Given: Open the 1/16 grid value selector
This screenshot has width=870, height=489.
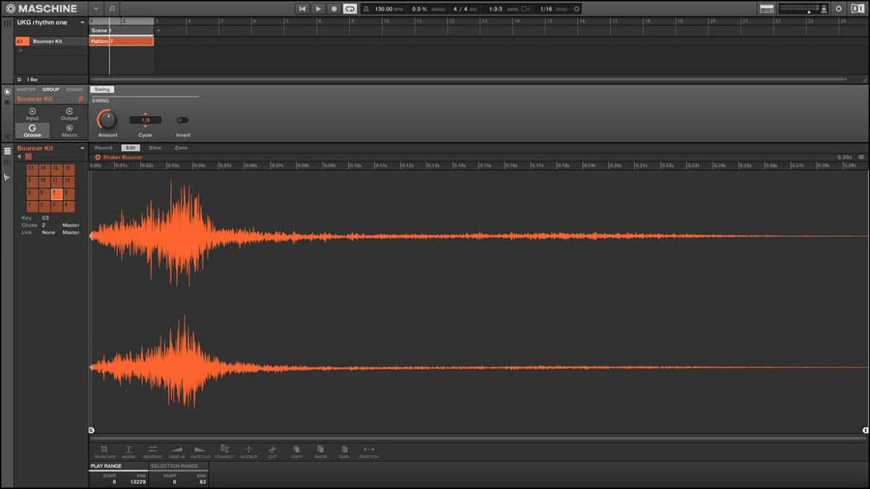Looking at the screenshot, I should pyautogui.click(x=546, y=9).
